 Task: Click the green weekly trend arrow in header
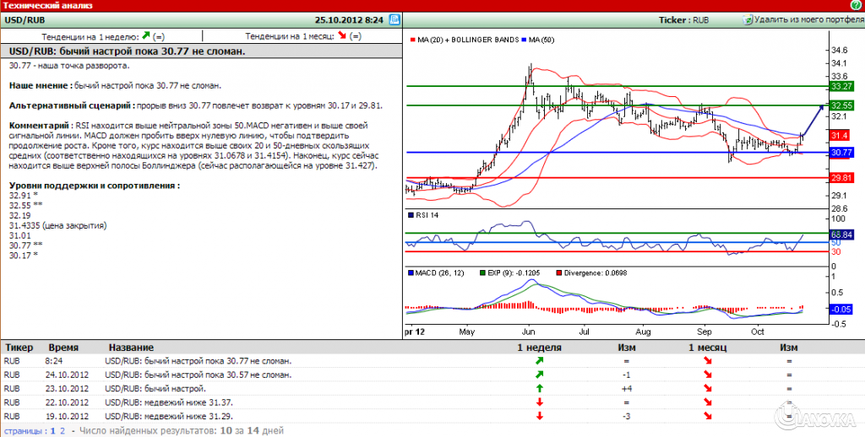(x=146, y=36)
